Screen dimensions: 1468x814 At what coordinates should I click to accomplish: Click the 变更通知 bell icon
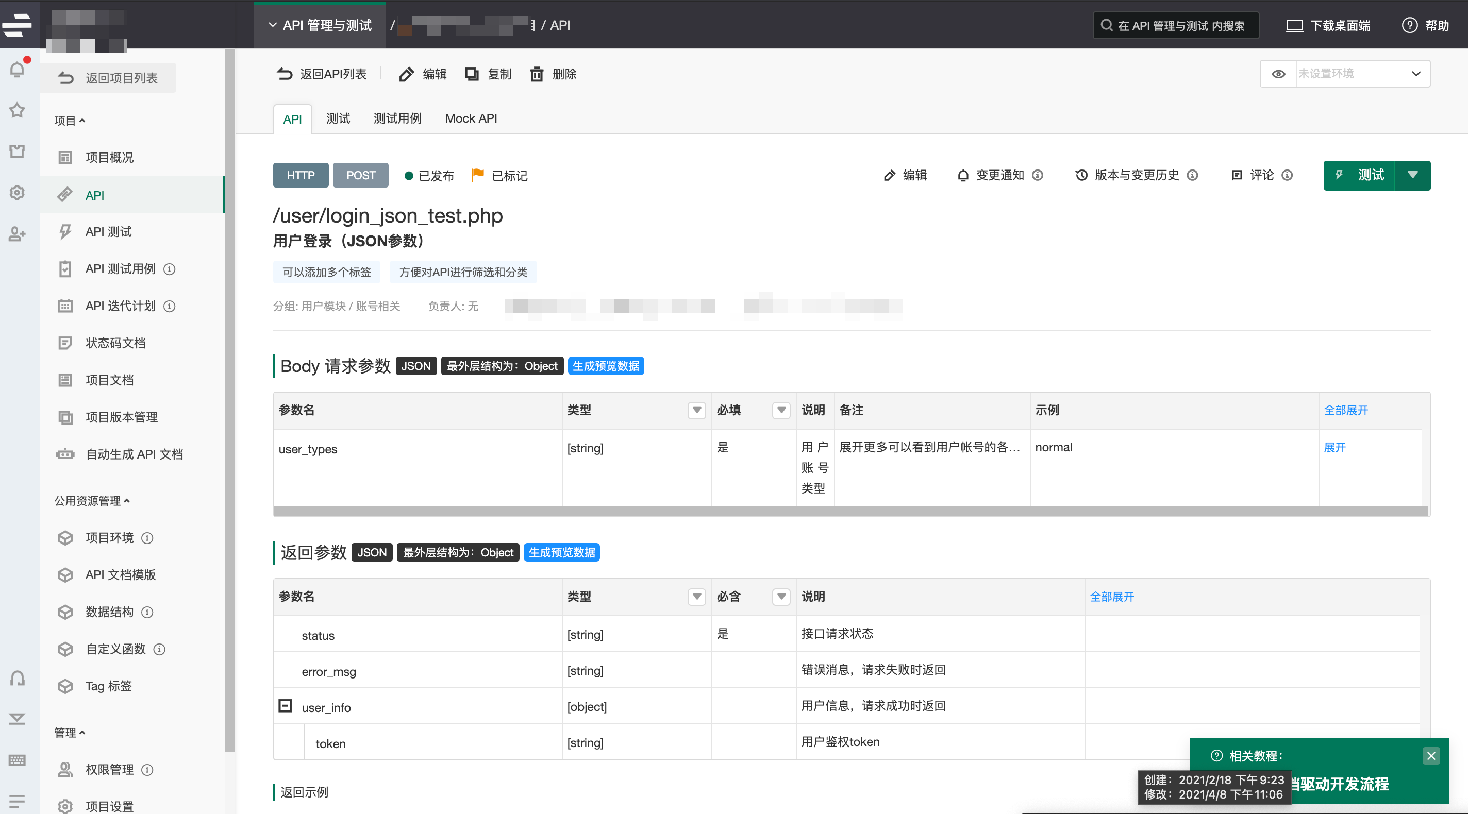pyautogui.click(x=962, y=176)
